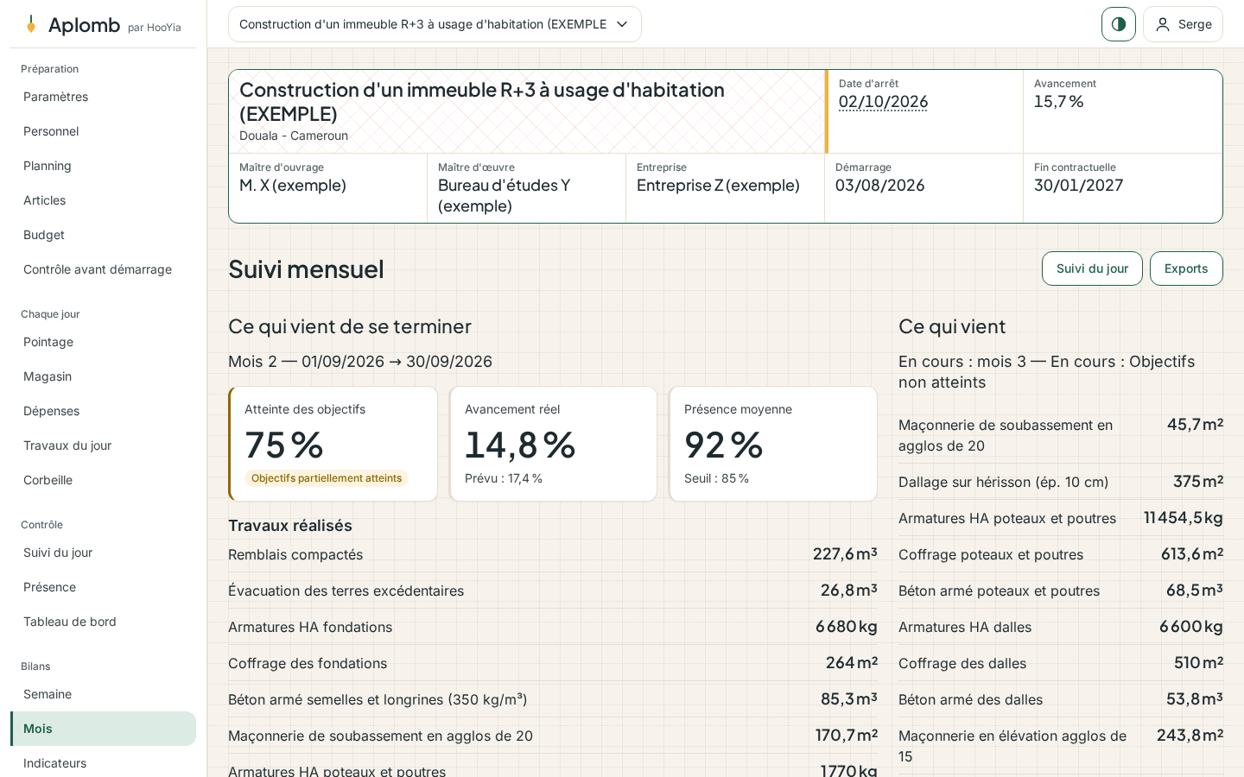Click the 'Coffrage des fondations' row
Screen dimensions: 1244x777
tap(553, 663)
